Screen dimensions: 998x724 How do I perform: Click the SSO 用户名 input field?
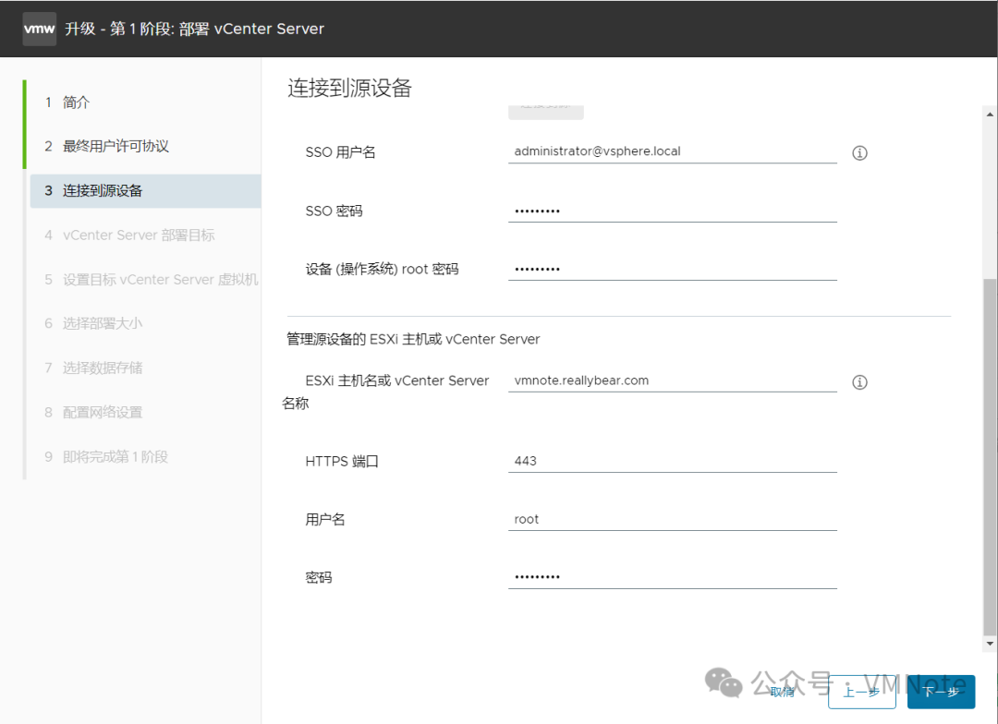point(672,151)
